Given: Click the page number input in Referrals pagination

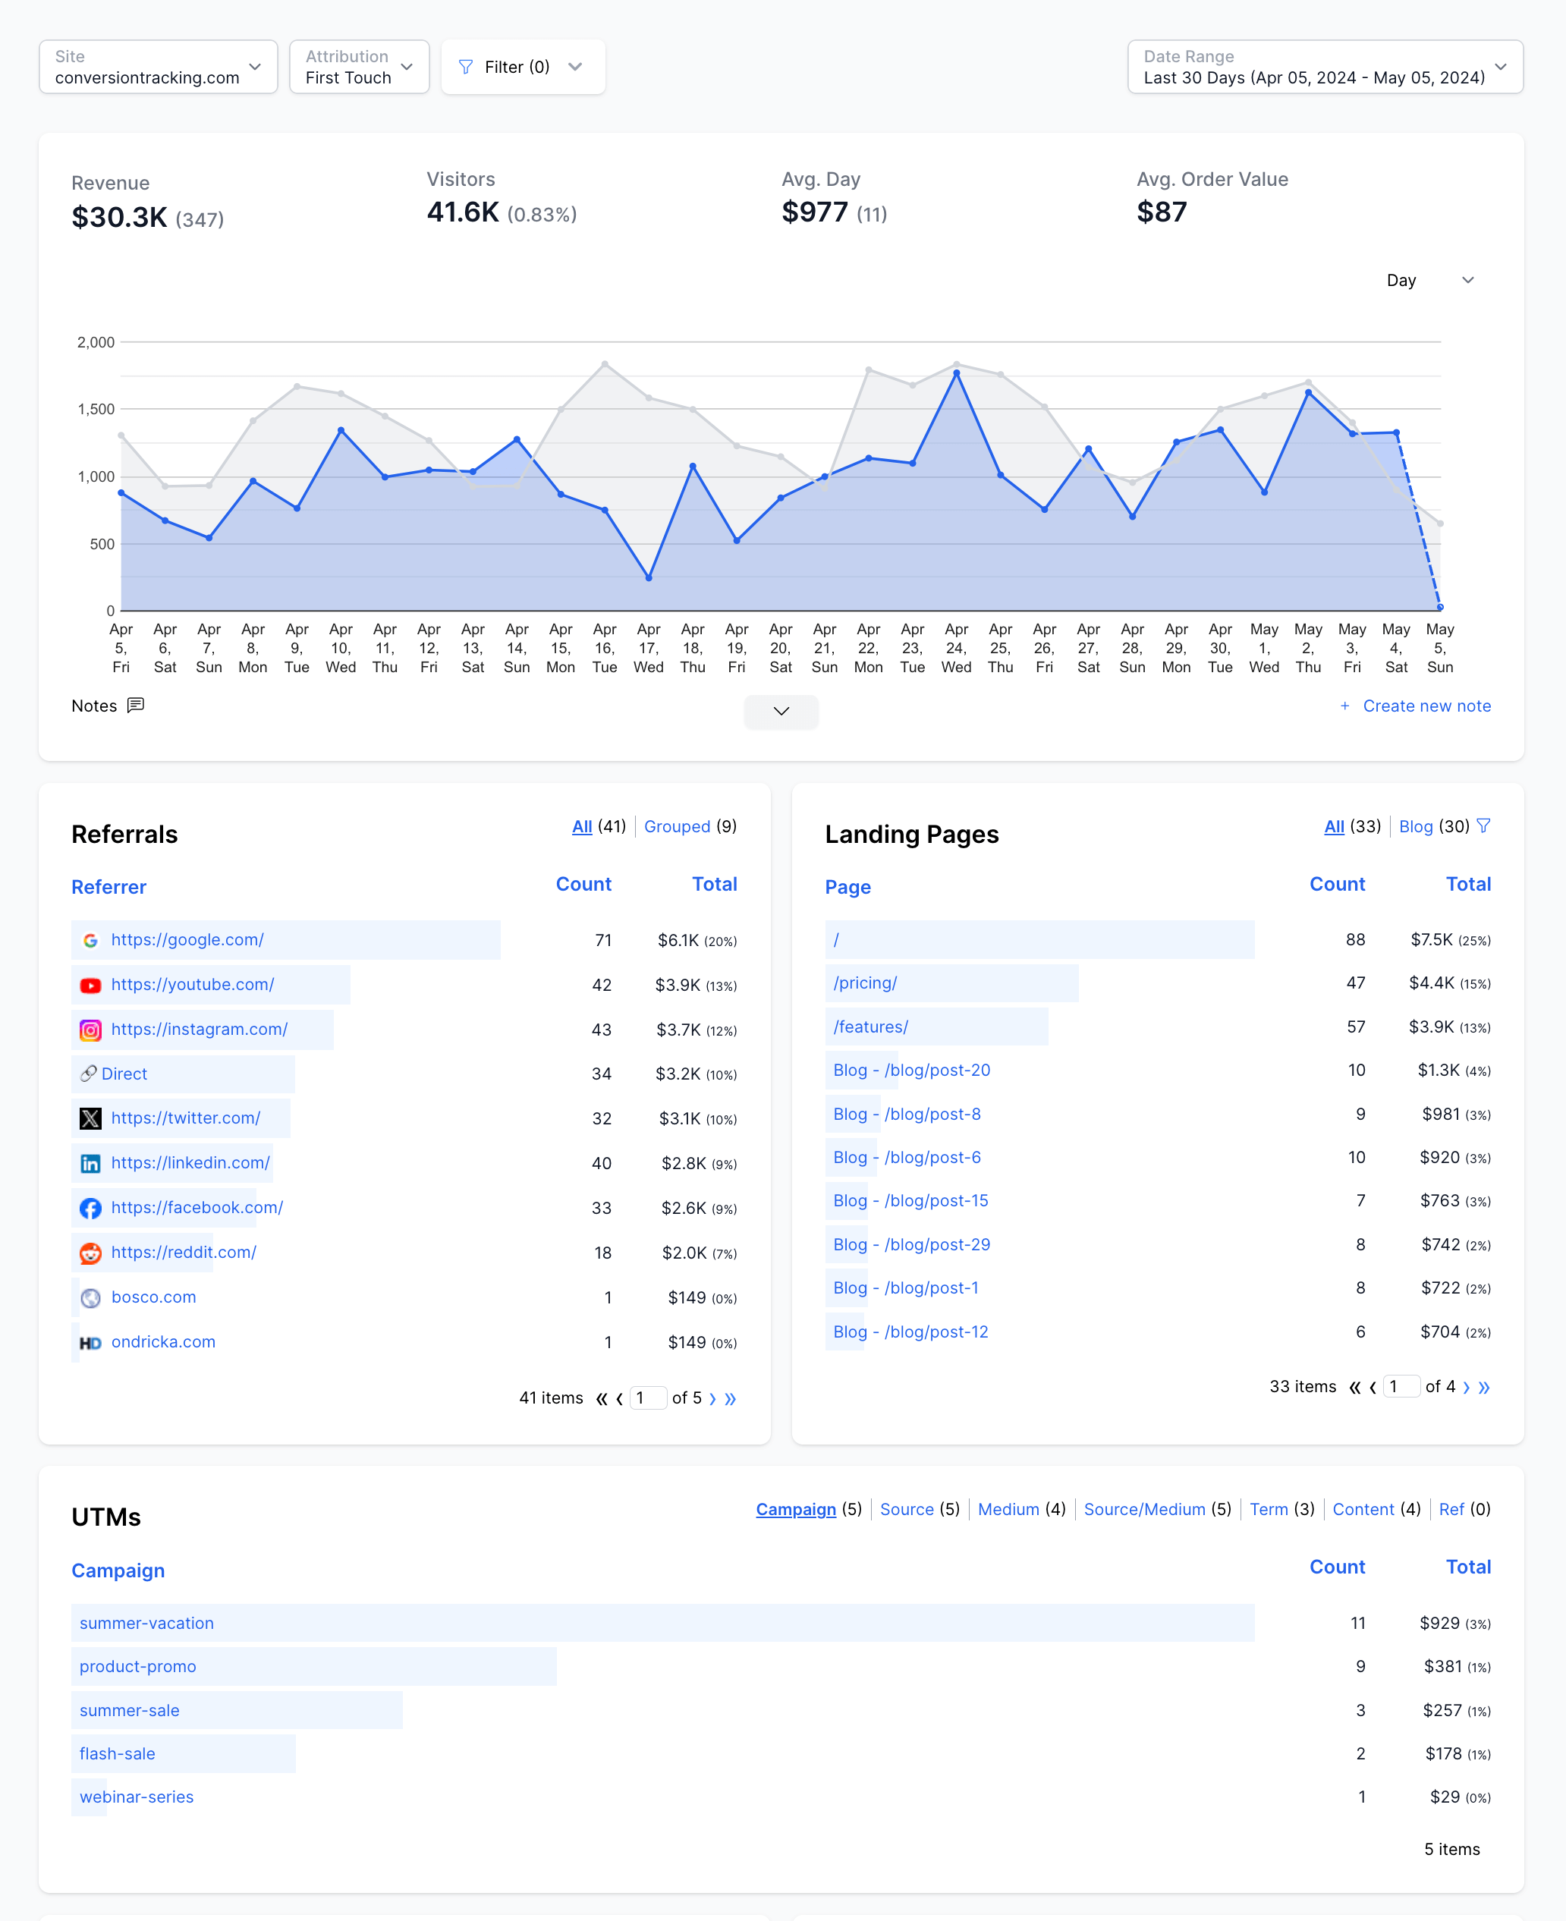Looking at the screenshot, I should pos(648,1398).
